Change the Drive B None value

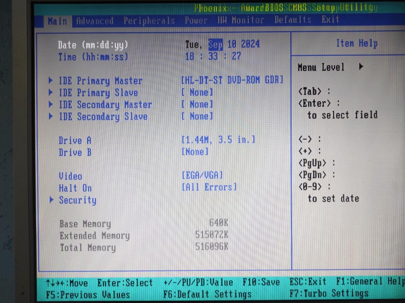click(195, 152)
